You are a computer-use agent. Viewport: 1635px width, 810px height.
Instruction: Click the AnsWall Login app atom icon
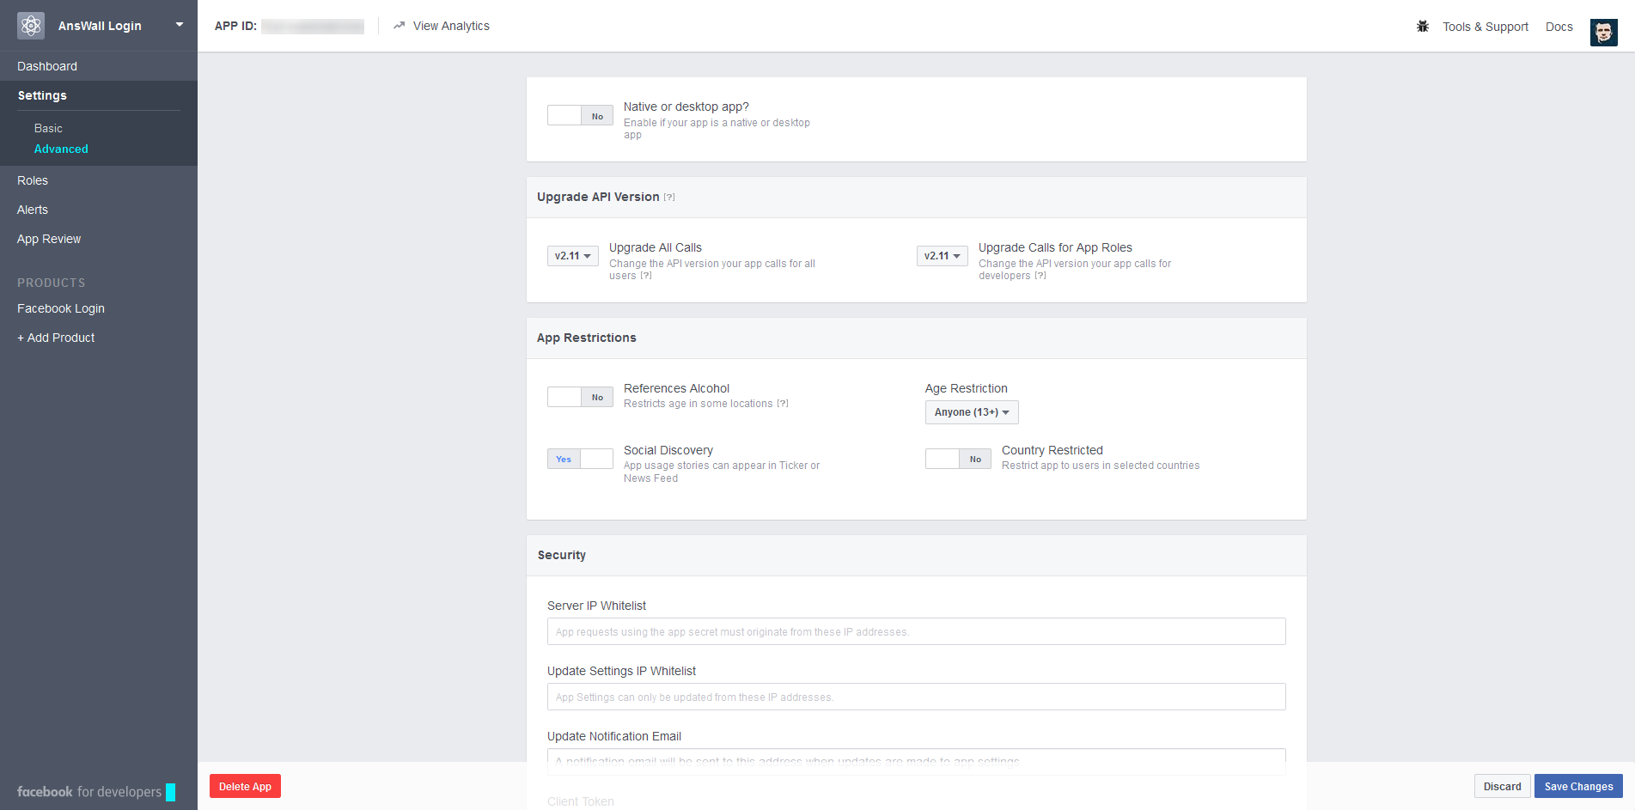(x=31, y=26)
